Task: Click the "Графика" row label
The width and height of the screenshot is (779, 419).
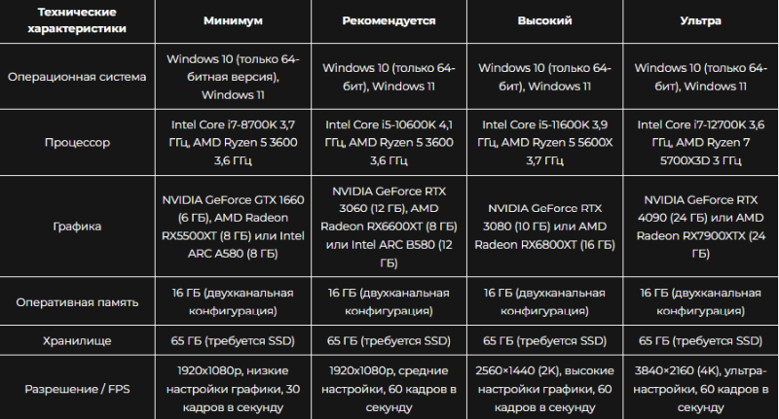Action: [76, 226]
